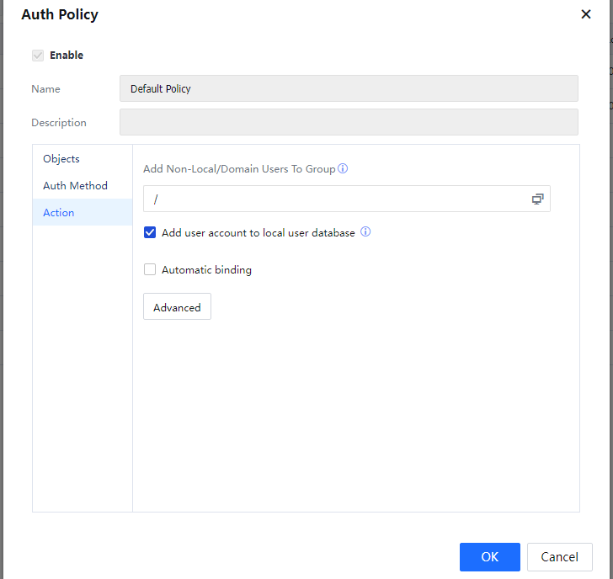
Task: Open the Auth Method tab
Action: click(x=75, y=186)
